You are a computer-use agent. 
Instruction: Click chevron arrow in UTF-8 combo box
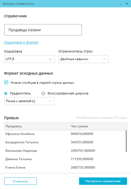50,59
